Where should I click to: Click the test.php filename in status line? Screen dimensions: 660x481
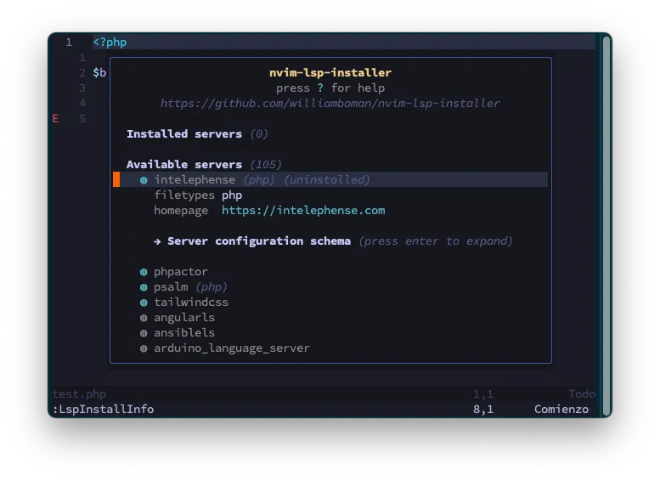point(79,393)
